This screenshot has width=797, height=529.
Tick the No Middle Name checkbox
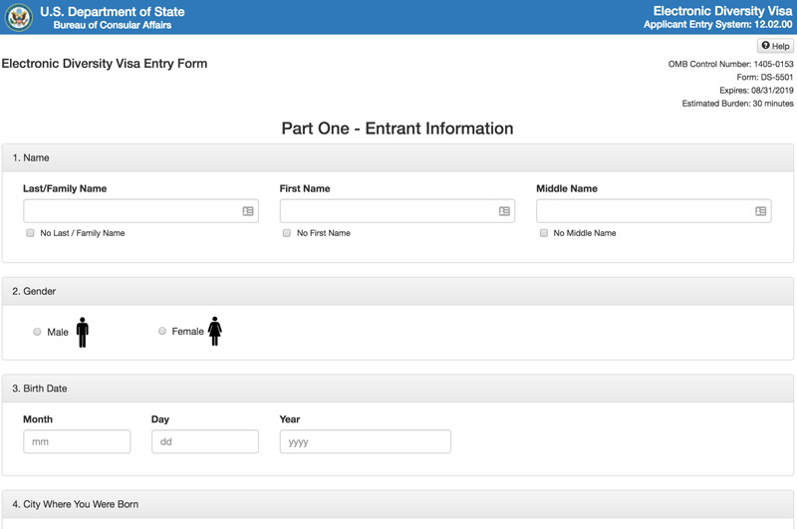point(544,233)
